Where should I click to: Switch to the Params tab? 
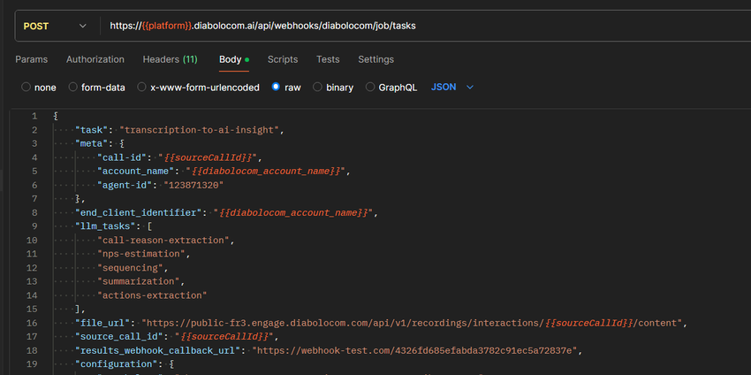pos(32,59)
